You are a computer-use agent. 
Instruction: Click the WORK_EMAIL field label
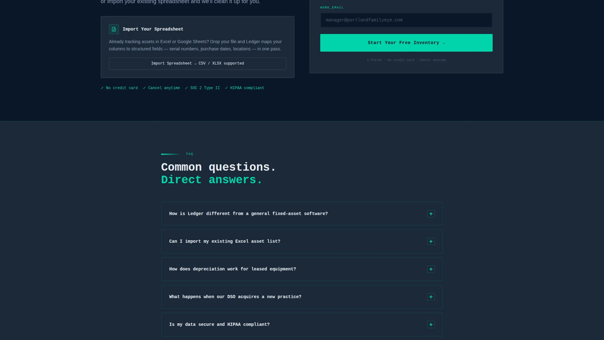point(332,8)
